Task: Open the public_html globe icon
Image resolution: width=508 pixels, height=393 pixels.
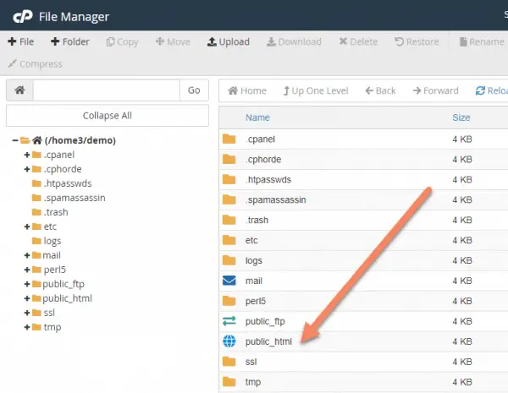Action: point(229,341)
